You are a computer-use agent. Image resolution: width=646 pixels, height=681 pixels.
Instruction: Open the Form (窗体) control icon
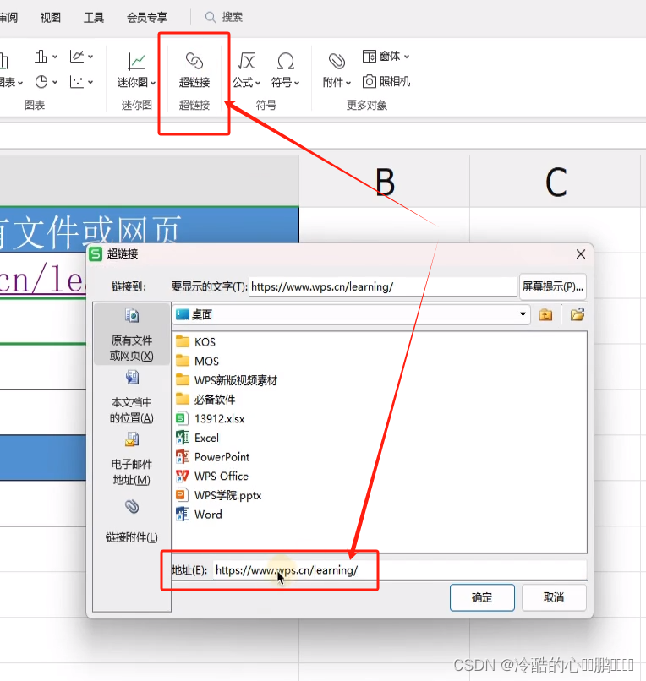click(369, 56)
